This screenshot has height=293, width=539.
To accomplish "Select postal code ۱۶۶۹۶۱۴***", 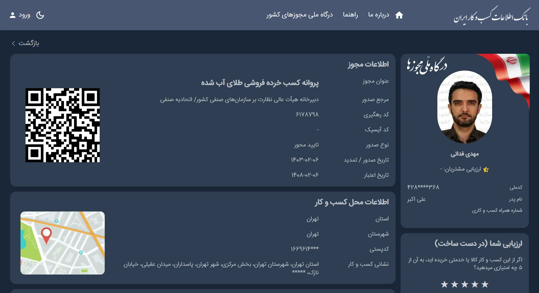I will point(305,249).
